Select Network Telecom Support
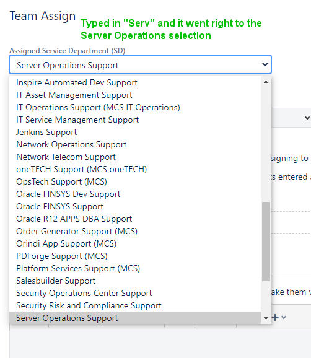The image size is (311, 358). point(135,157)
